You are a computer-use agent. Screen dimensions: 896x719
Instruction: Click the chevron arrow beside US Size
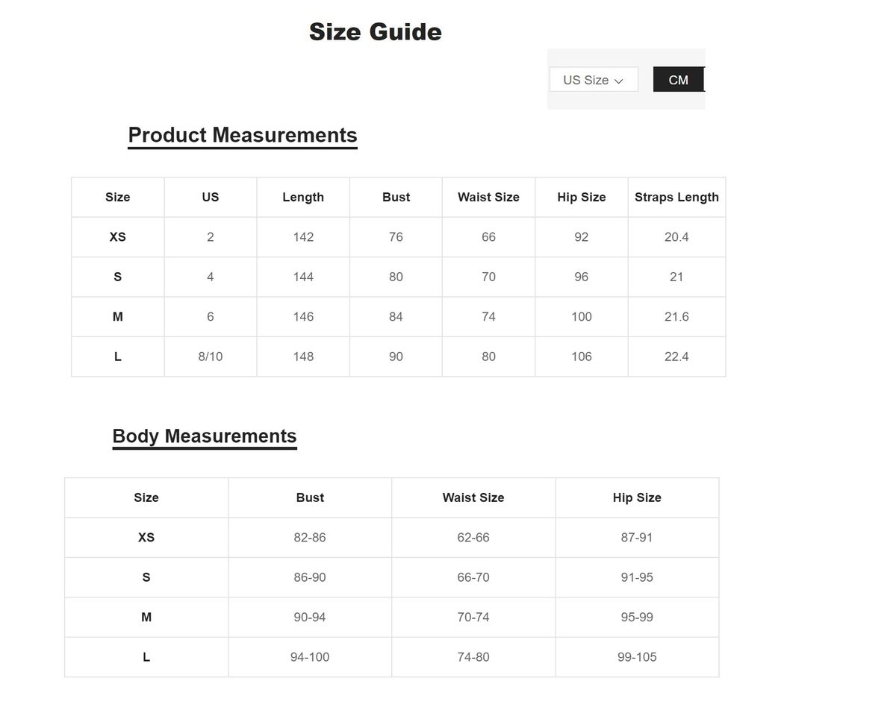click(618, 81)
